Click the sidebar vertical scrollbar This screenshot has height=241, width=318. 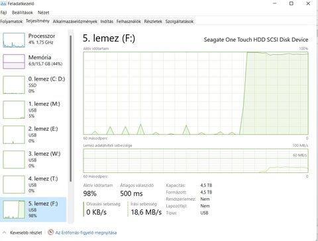[71, 108]
